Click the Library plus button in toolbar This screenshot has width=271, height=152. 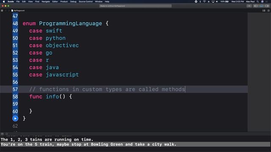click(249, 6)
